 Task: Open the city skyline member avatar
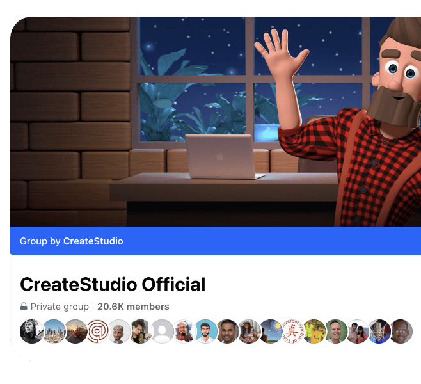tap(54, 332)
